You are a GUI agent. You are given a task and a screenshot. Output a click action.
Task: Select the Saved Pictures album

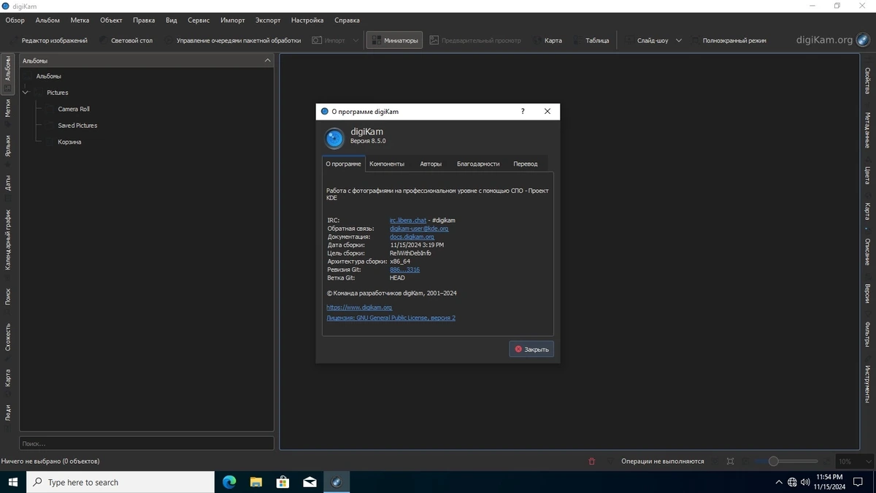click(x=77, y=126)
